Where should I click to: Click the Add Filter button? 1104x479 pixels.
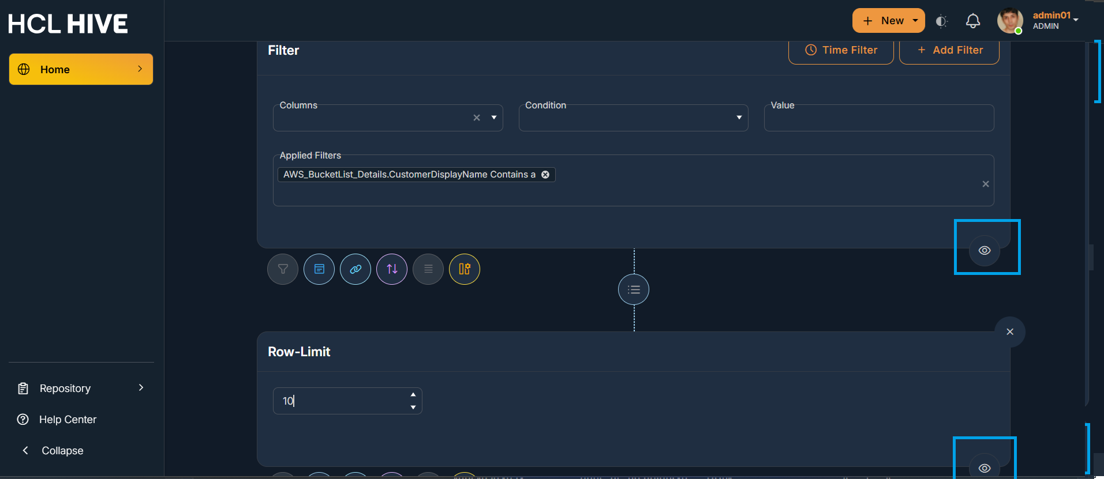click(949, 50)
